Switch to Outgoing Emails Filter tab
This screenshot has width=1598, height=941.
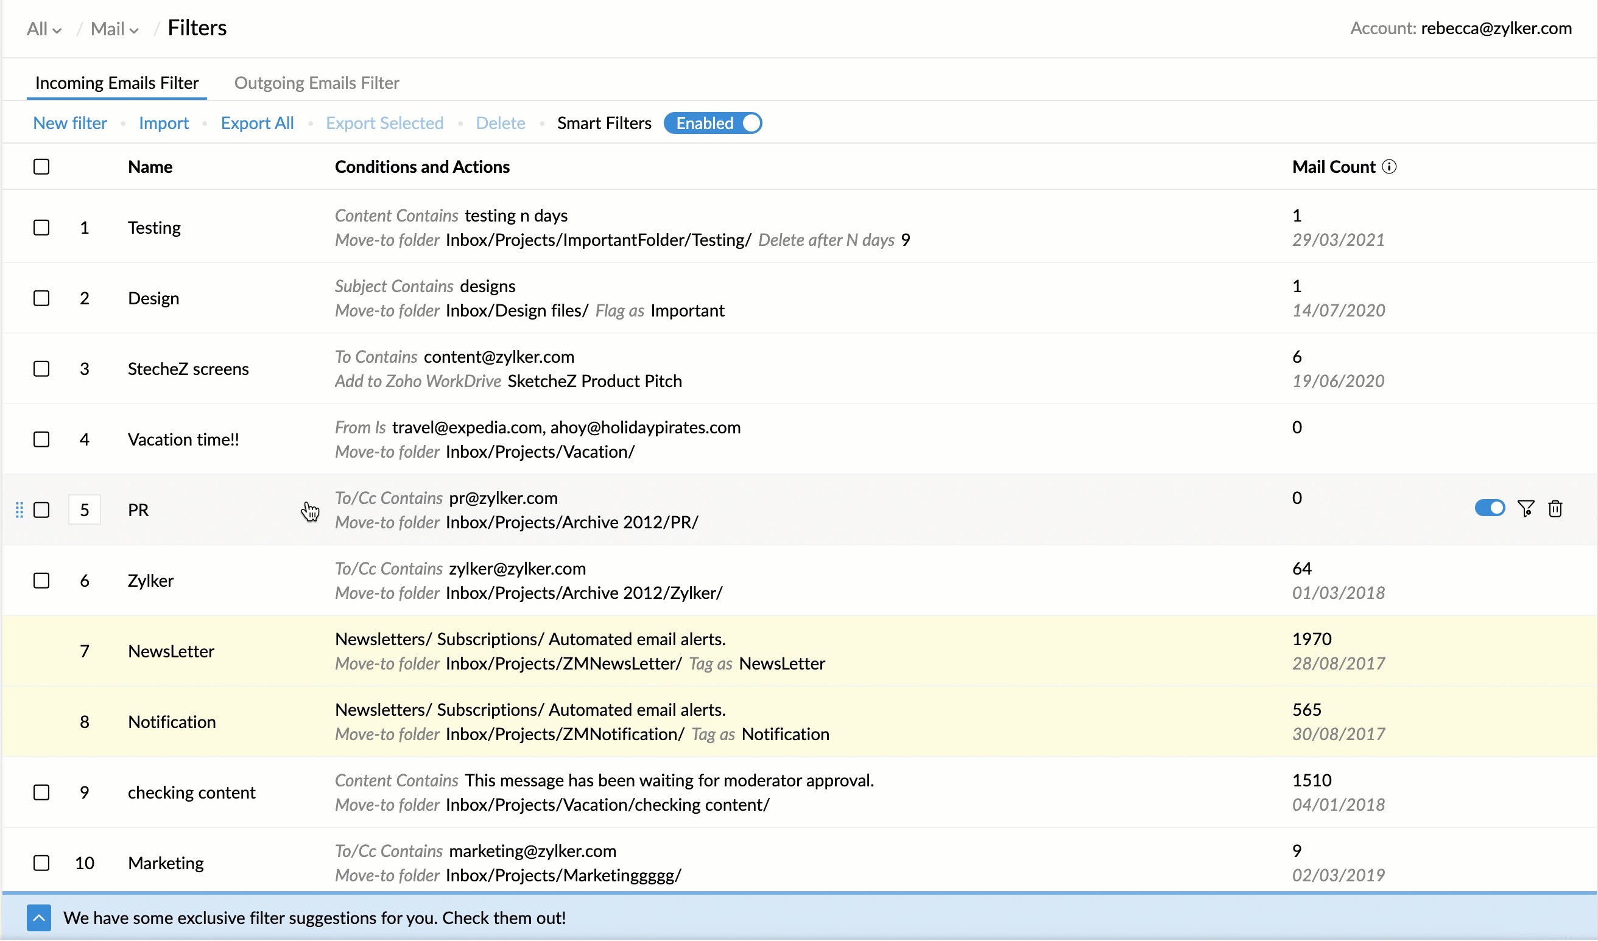pyautogui.click(x=317, y=82)
